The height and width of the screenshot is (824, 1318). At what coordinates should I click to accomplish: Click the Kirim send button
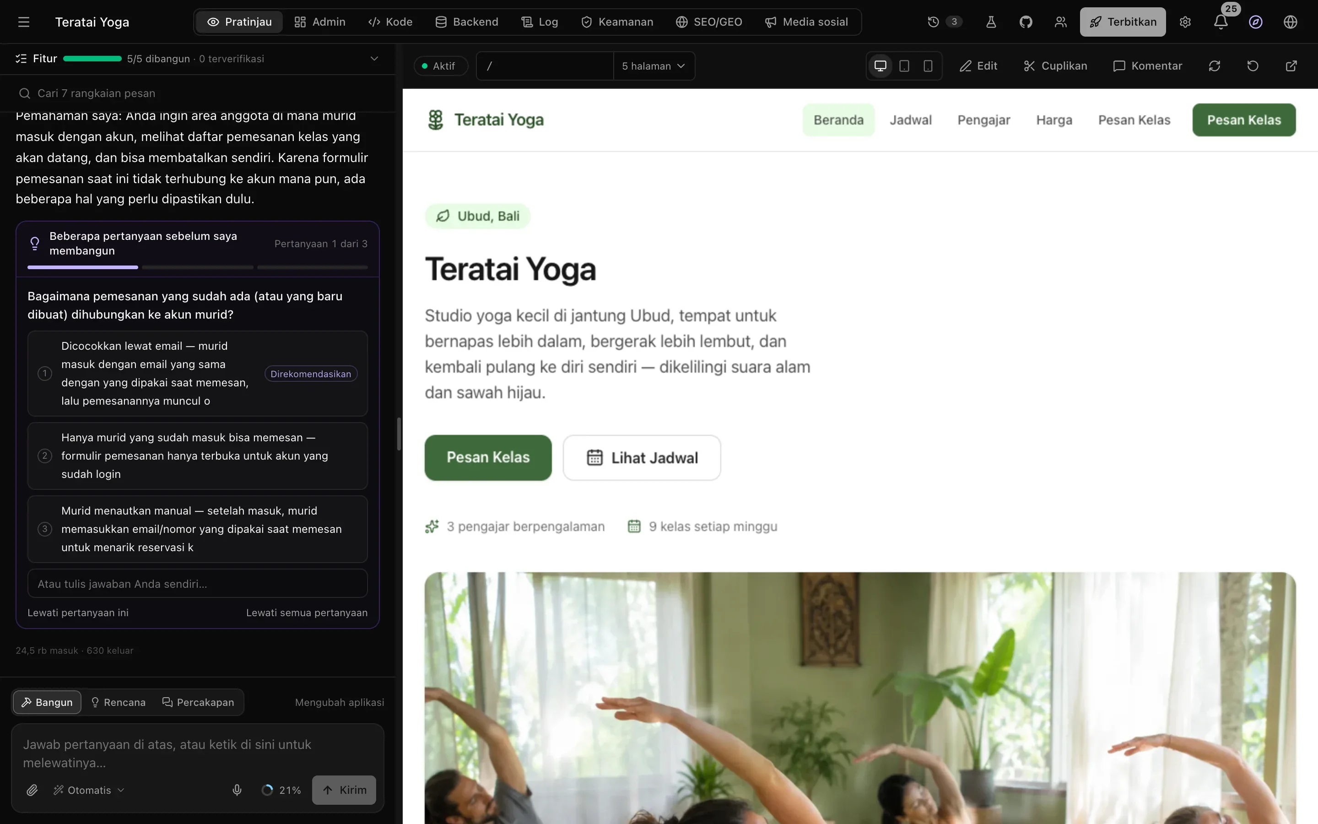(x=344, y=790)
